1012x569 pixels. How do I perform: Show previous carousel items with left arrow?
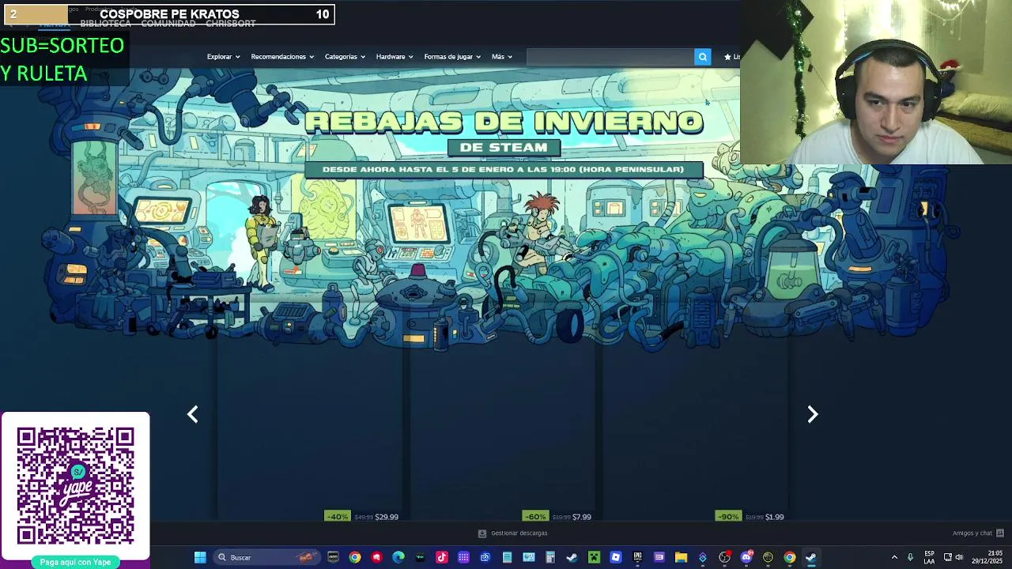(x=192, y=414)
